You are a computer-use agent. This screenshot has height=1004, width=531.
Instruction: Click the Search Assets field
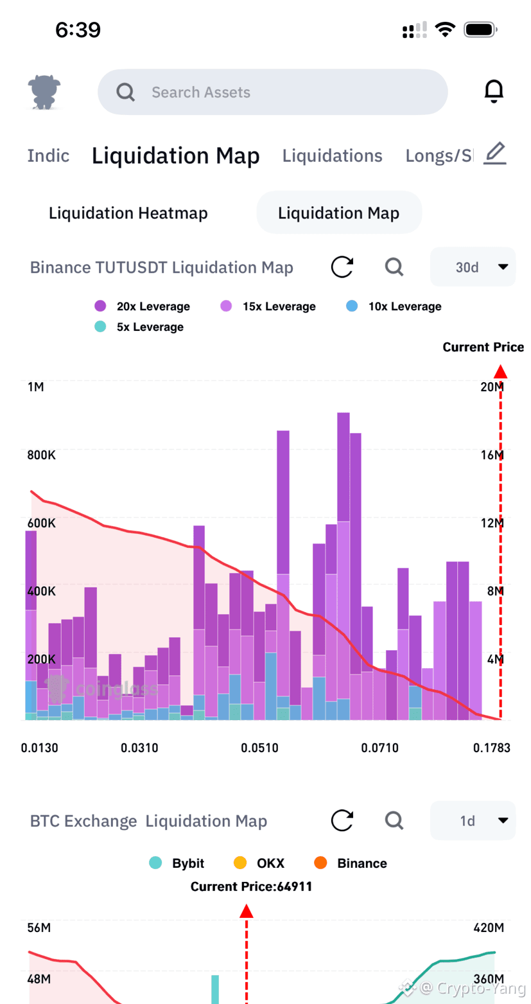tap(272, 92)
